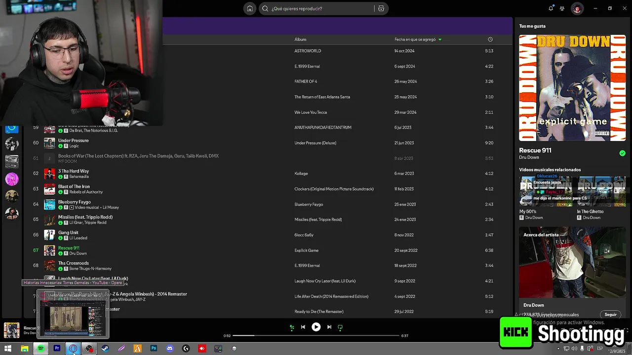Click the Duration clock column header icon
Image resolution: width=632 pixels, height=355 pixels.
(490, 39)
